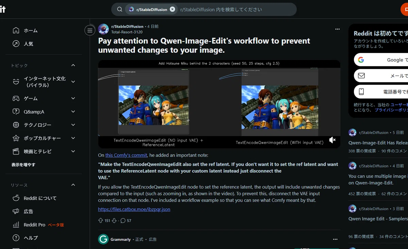This screenshot has height=249, width=408.
Task: Click the ゲーム controller icon
Action: pos(16,98)
